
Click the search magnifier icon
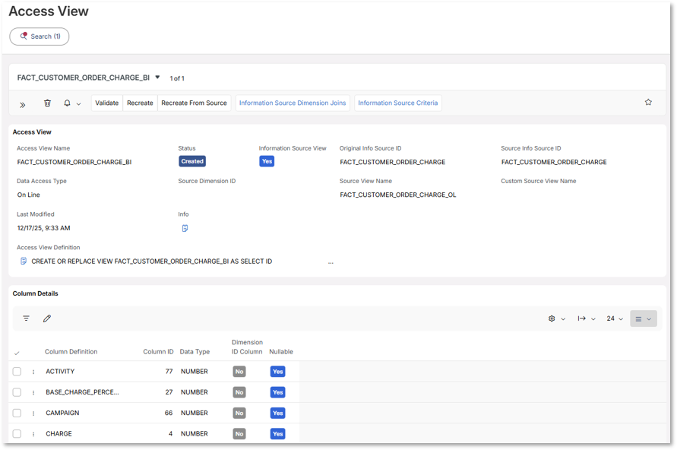point(24,36)
